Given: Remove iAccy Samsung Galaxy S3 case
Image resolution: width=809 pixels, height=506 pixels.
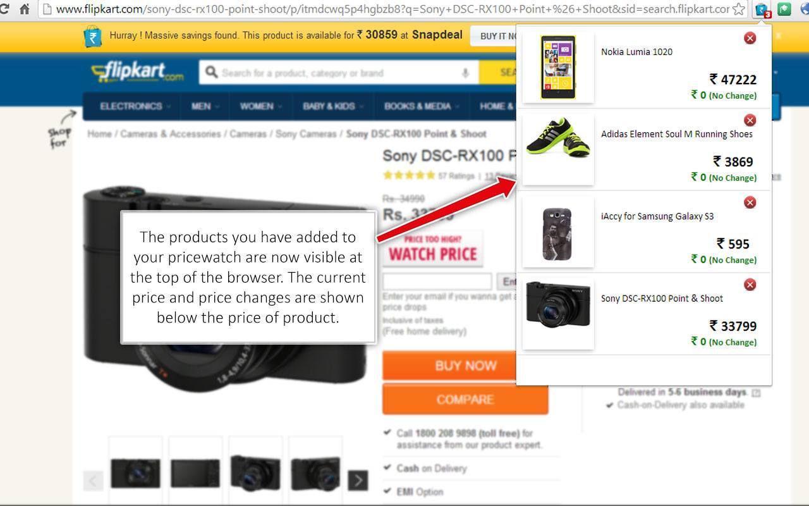Looking at the screenshot, I should tap(750, 202).
